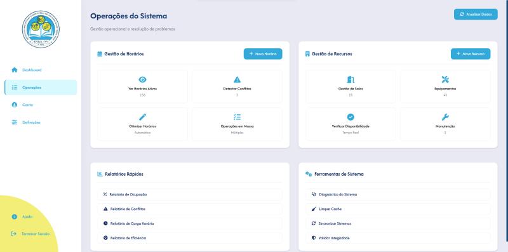Click the sync icon of Sincronizar Sistemas

click(x=313, y=223)
